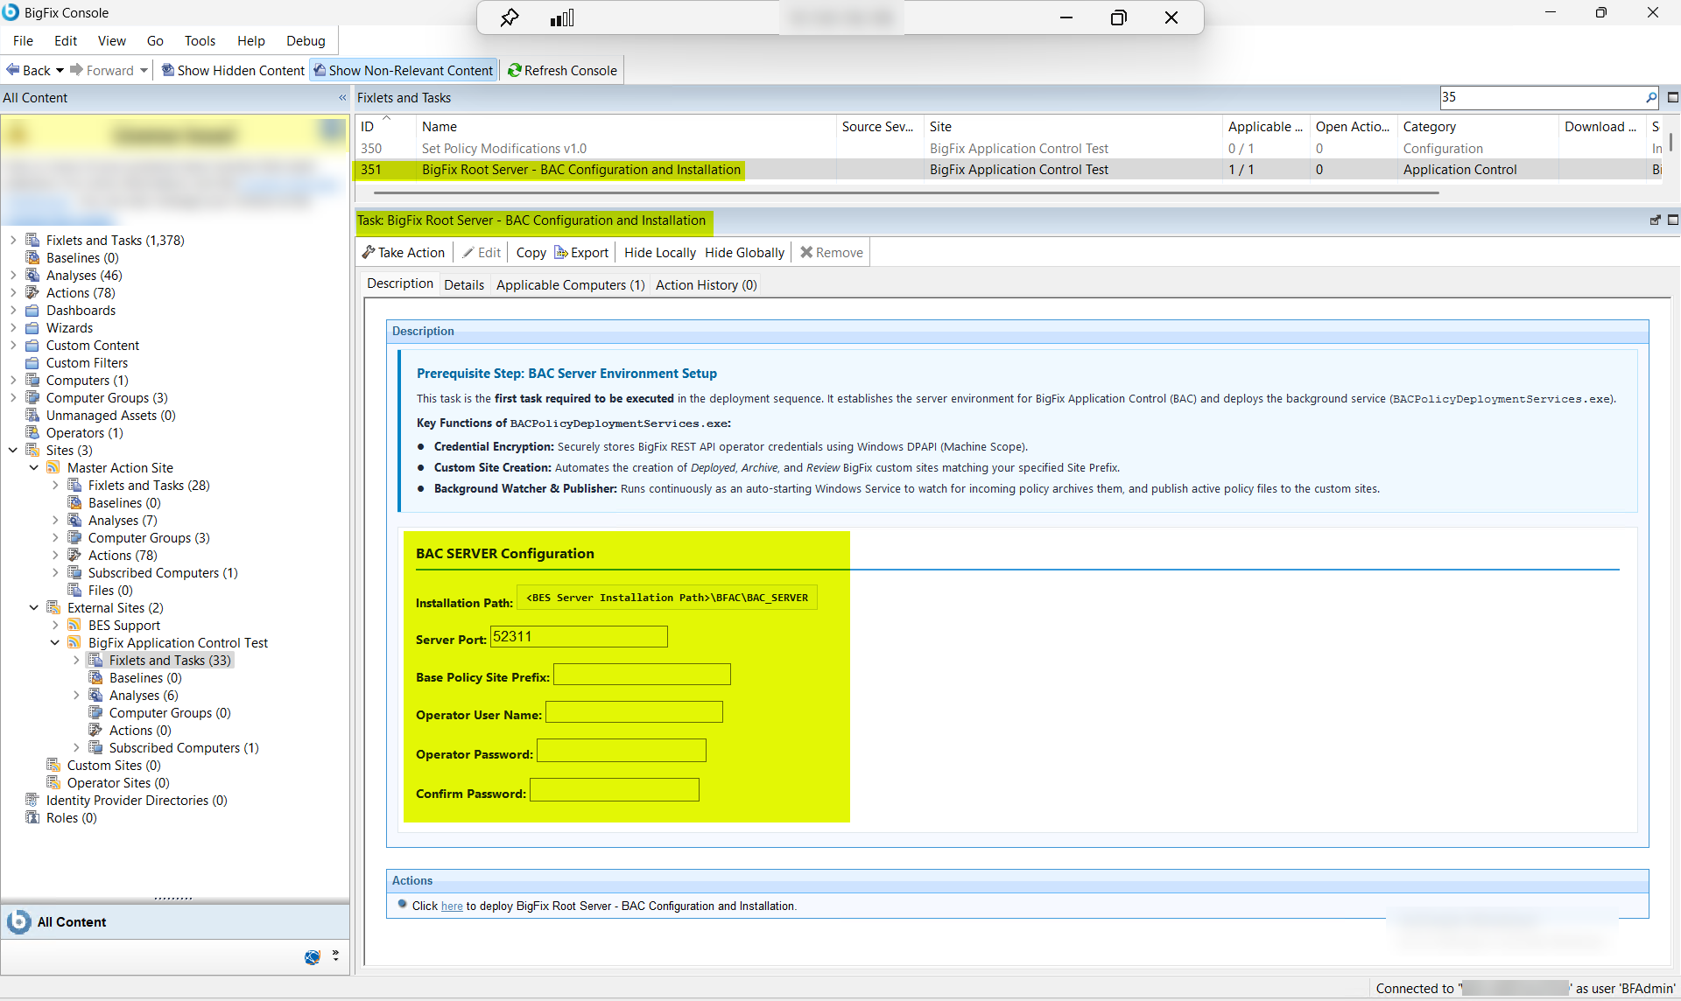Toggle Show Non-Relevant Content
1681x1001 pixels.
pyautogui.click(x=404, y=70)
